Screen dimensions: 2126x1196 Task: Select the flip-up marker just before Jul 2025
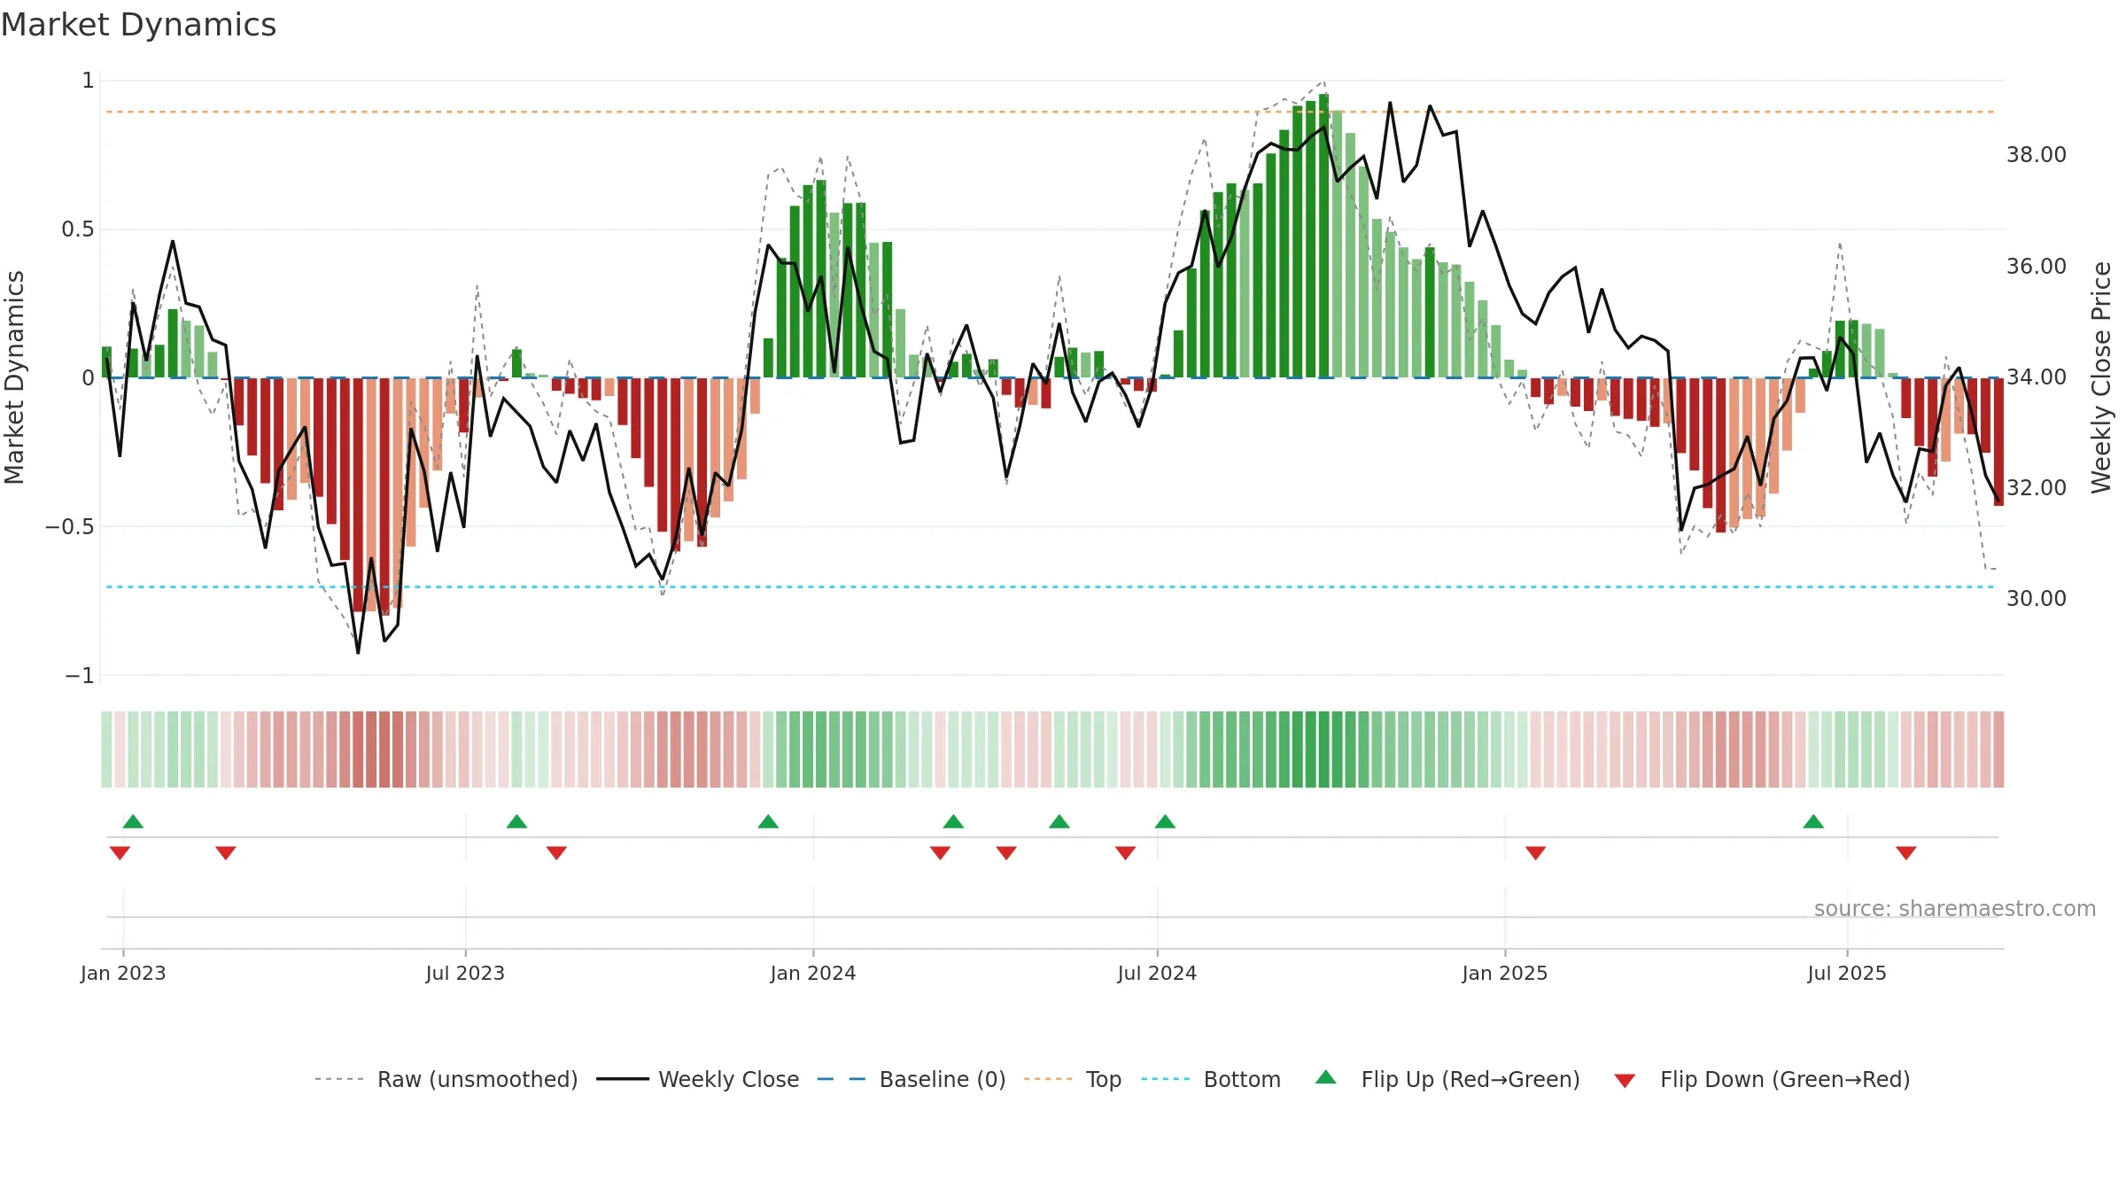tap(1813, 821)
